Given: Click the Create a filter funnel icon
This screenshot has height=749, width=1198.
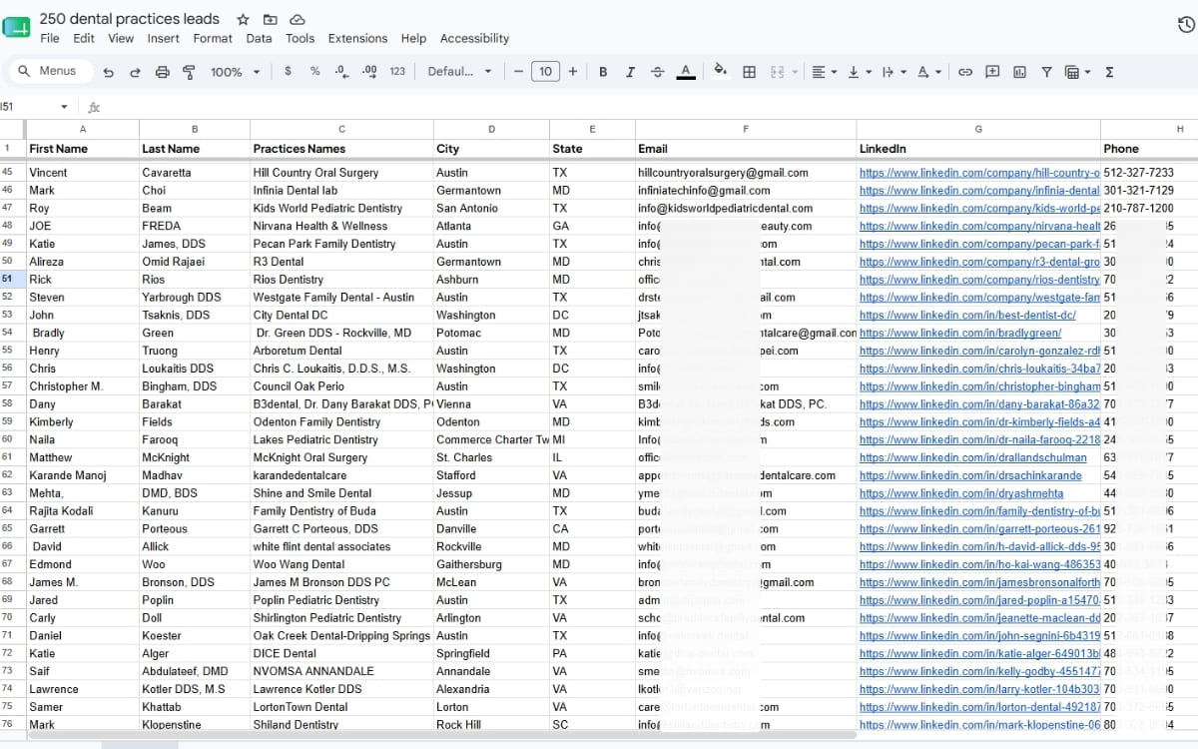Looking at the screenshot, I should (1046, 72).
